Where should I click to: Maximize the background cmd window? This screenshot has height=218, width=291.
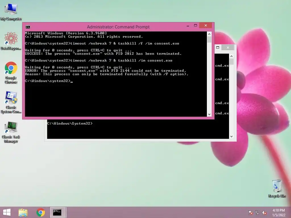[218, 47]
